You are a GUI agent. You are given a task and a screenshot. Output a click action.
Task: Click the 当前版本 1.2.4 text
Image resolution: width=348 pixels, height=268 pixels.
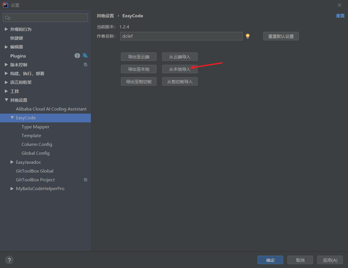[x=113, y=27]
